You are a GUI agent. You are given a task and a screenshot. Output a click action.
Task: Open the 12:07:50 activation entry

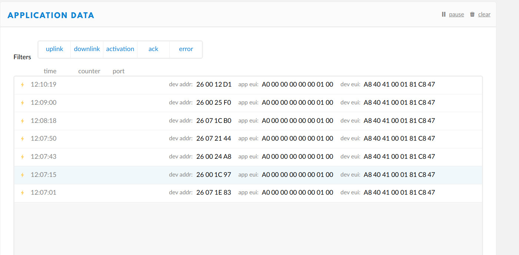pyautogui.click(x=248, y=139)
